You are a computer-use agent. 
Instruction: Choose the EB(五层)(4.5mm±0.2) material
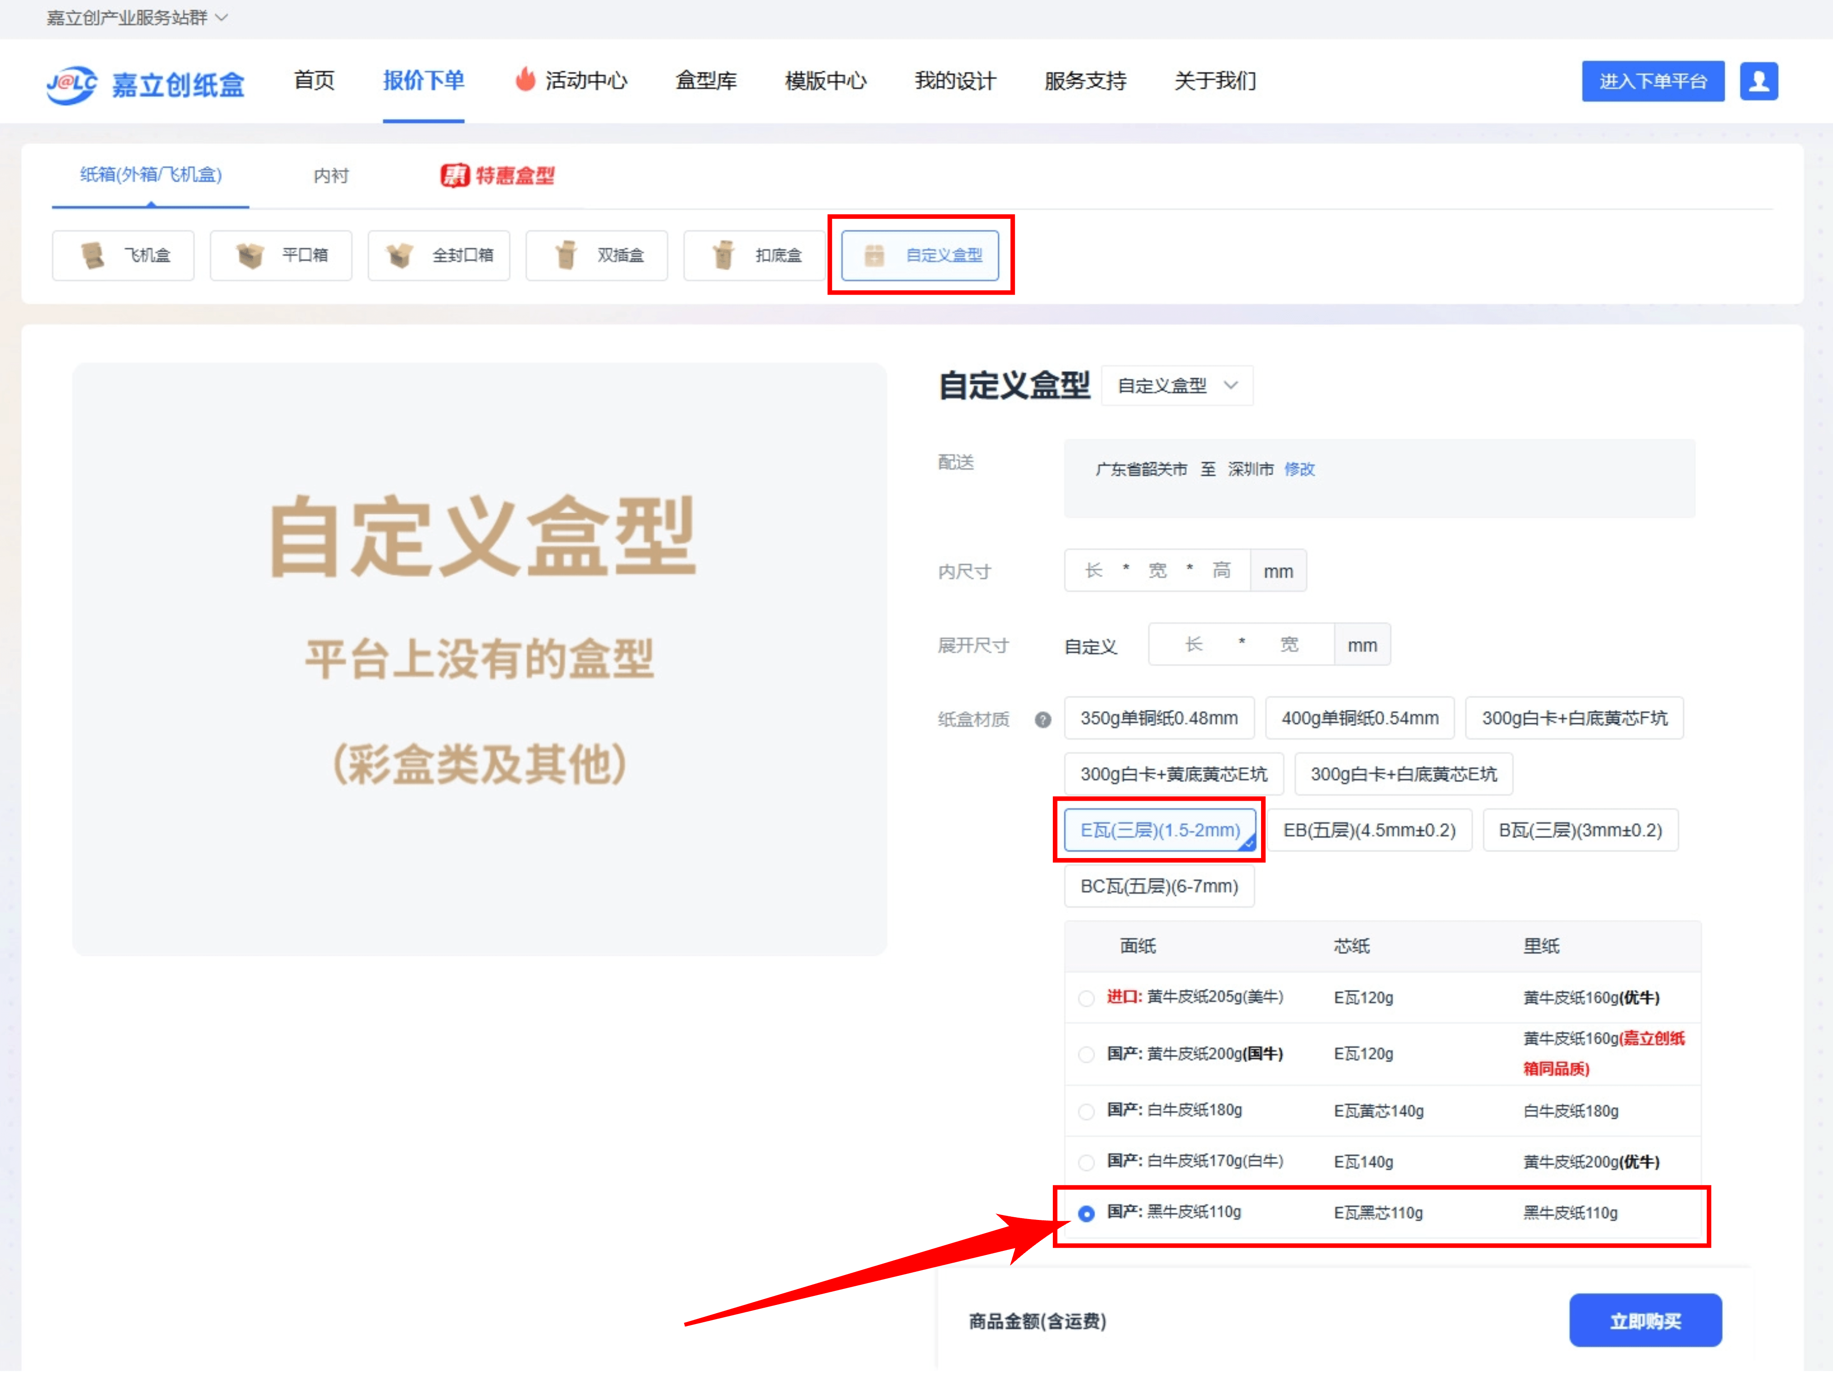coord(1369,830)
